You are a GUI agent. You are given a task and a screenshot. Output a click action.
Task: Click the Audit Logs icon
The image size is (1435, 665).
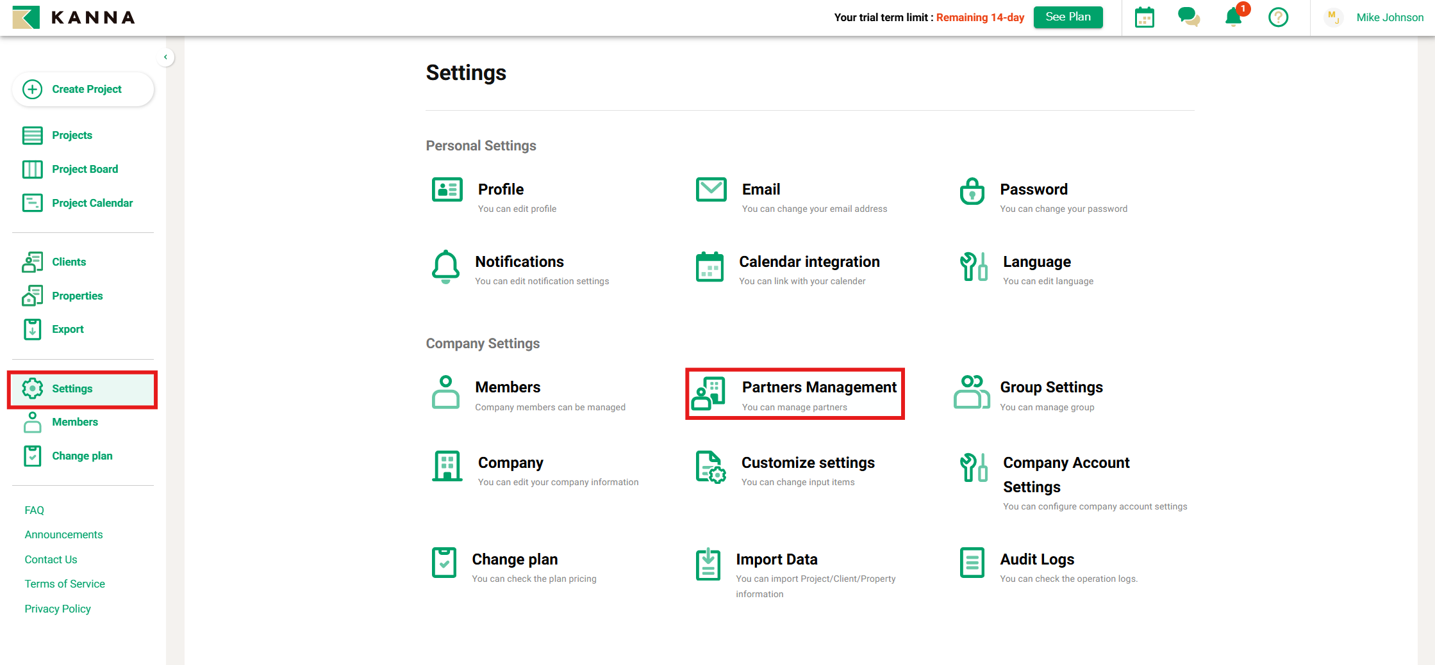(x=972, y=563)
